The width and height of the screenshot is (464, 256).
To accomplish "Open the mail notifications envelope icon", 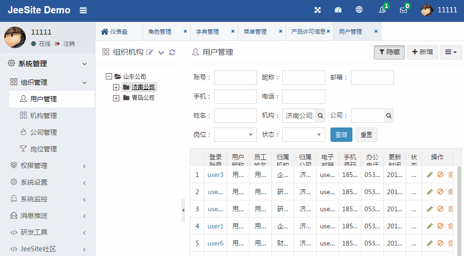I will 403,10.
